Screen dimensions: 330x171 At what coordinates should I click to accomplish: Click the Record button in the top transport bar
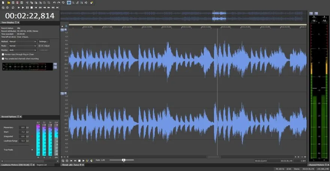[x=3, y=7]
